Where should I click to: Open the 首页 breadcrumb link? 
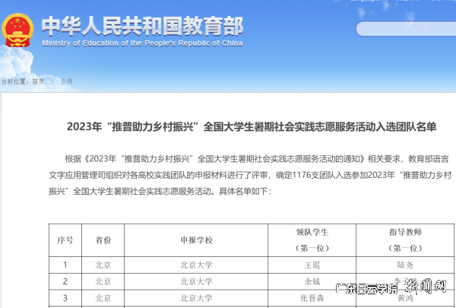coord(38,81)
